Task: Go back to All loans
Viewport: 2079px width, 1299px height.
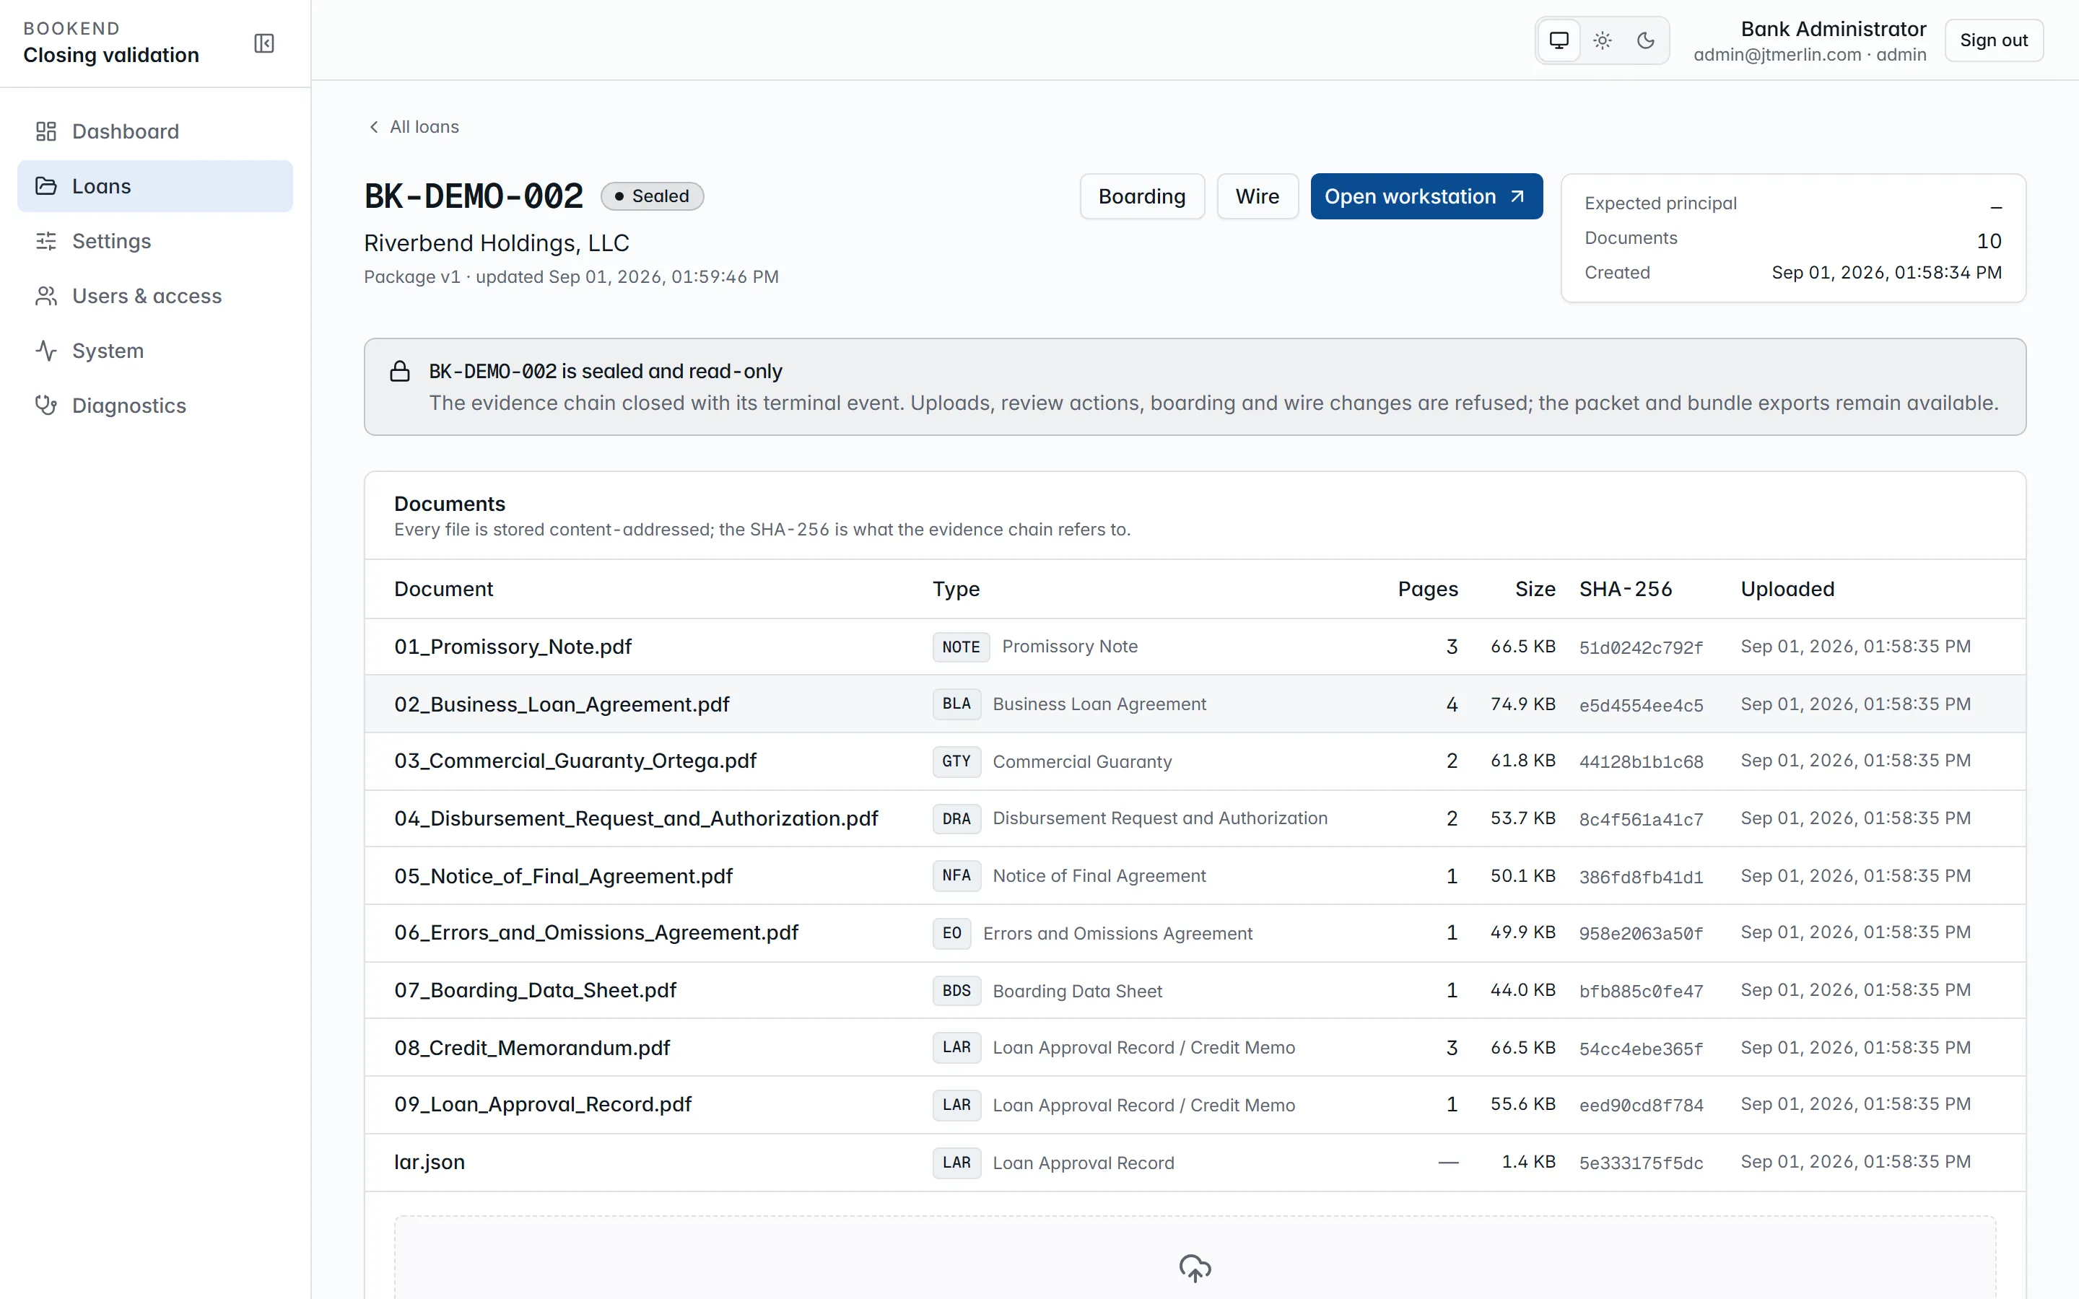Action: [414, 127]
